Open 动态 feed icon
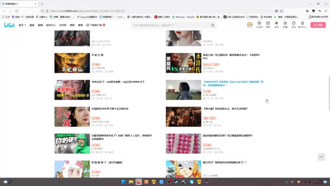The width and height of the screenshot is (330, 186). [x=276, y=25]
